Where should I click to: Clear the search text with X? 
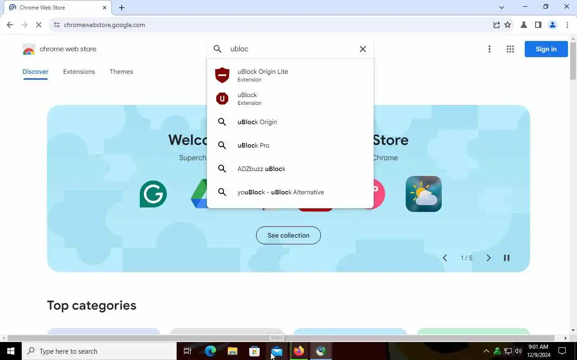(363, 49)
